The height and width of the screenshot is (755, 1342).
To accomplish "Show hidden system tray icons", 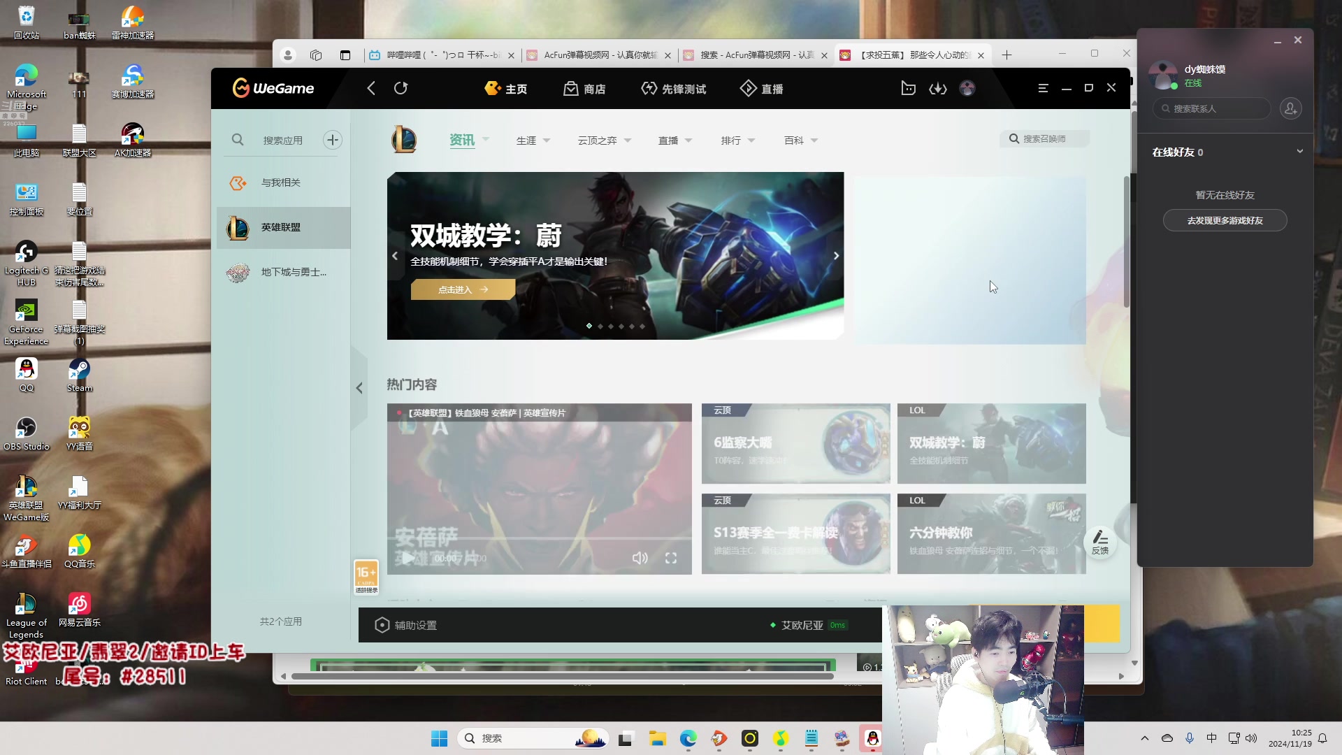I will 1144,738.
